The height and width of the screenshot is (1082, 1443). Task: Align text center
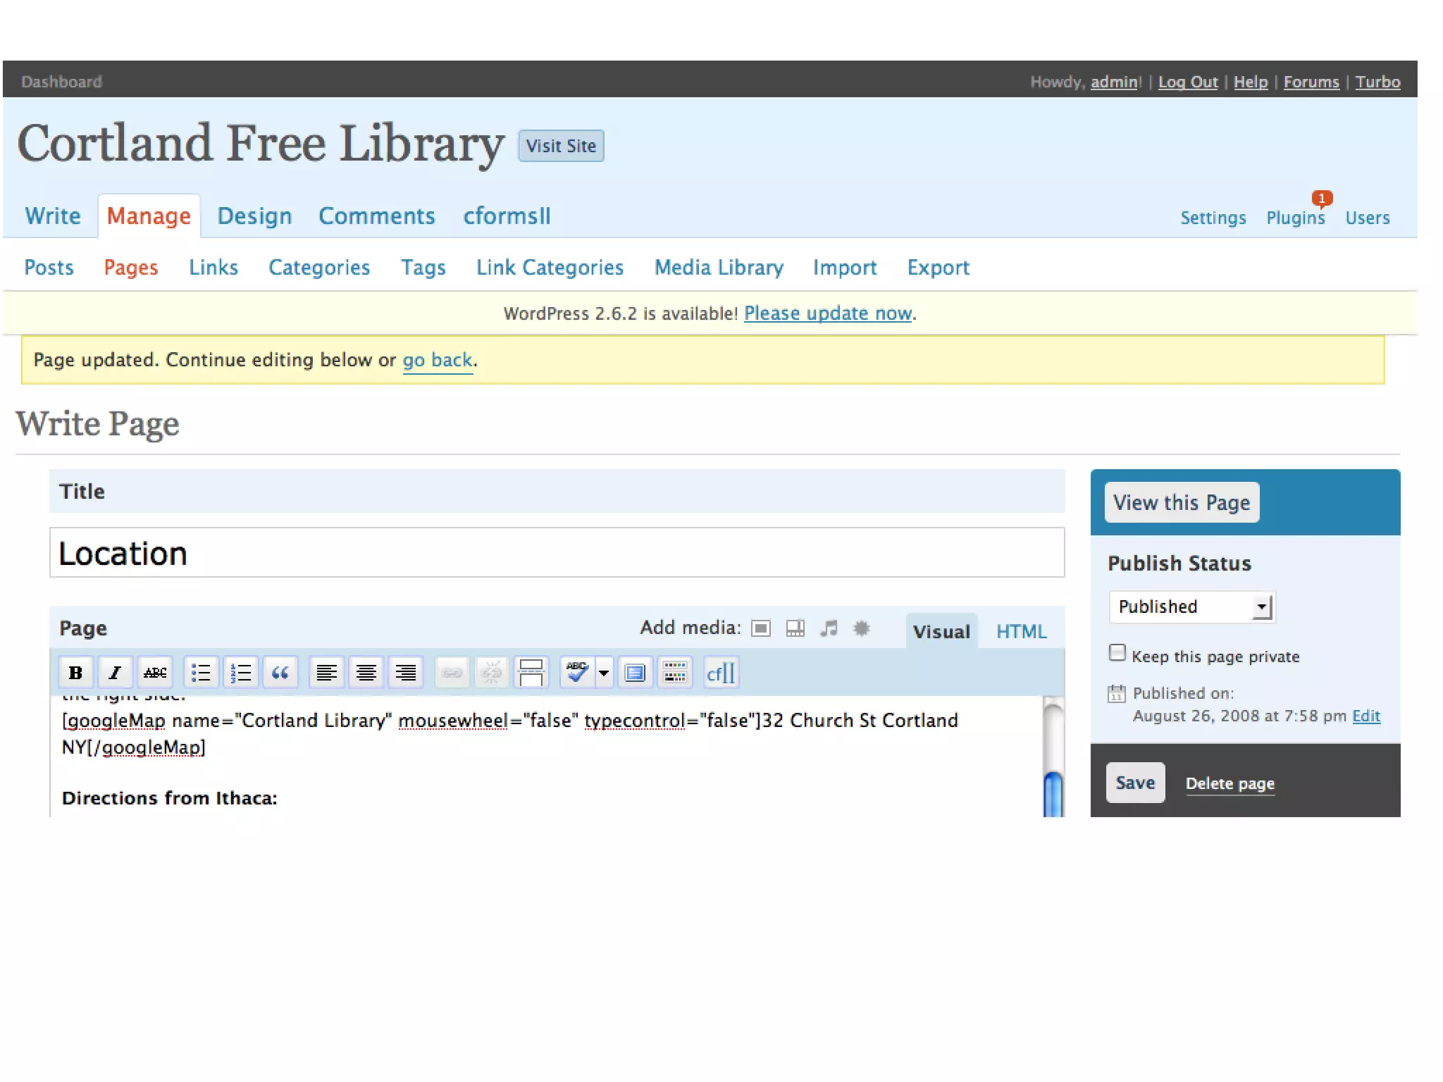tap(366, 673)
